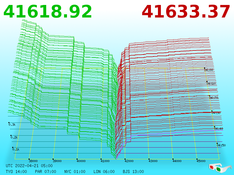Image resolution: width=234 pixels, height=175 pixels.
Task: Click the NYC 01:00 New York time
Action: [x=75, y=171]
